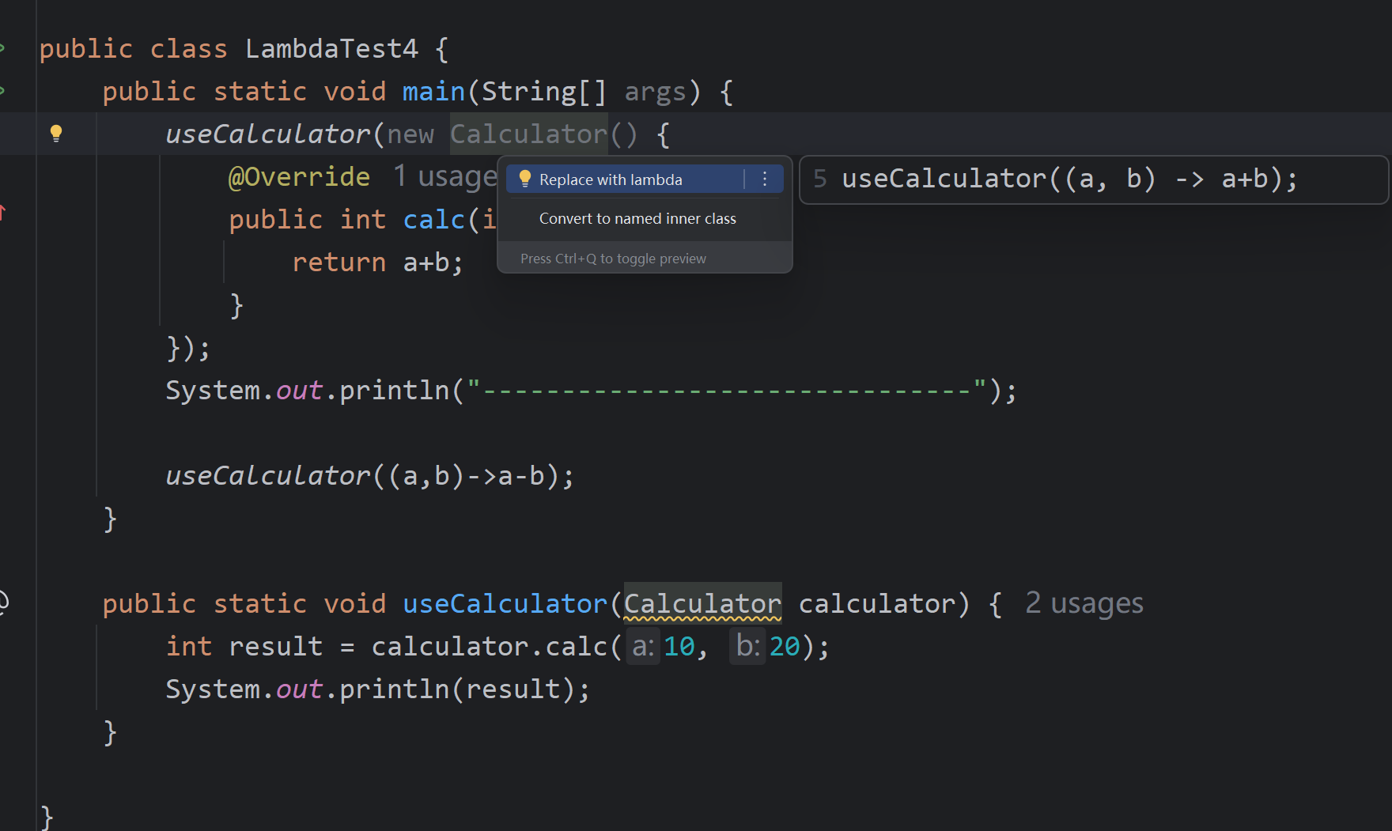Click the red override arrow gutter icon near calc
This screenshot has height=831, width=1392.
3,212
